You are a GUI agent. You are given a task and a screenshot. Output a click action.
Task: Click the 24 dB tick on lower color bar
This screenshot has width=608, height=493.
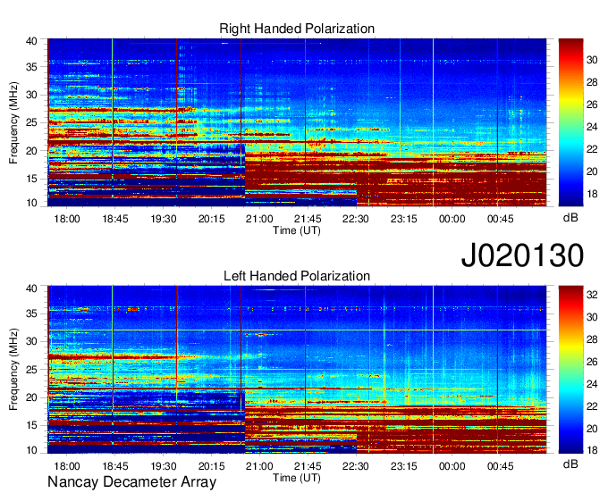pos(592,384)
